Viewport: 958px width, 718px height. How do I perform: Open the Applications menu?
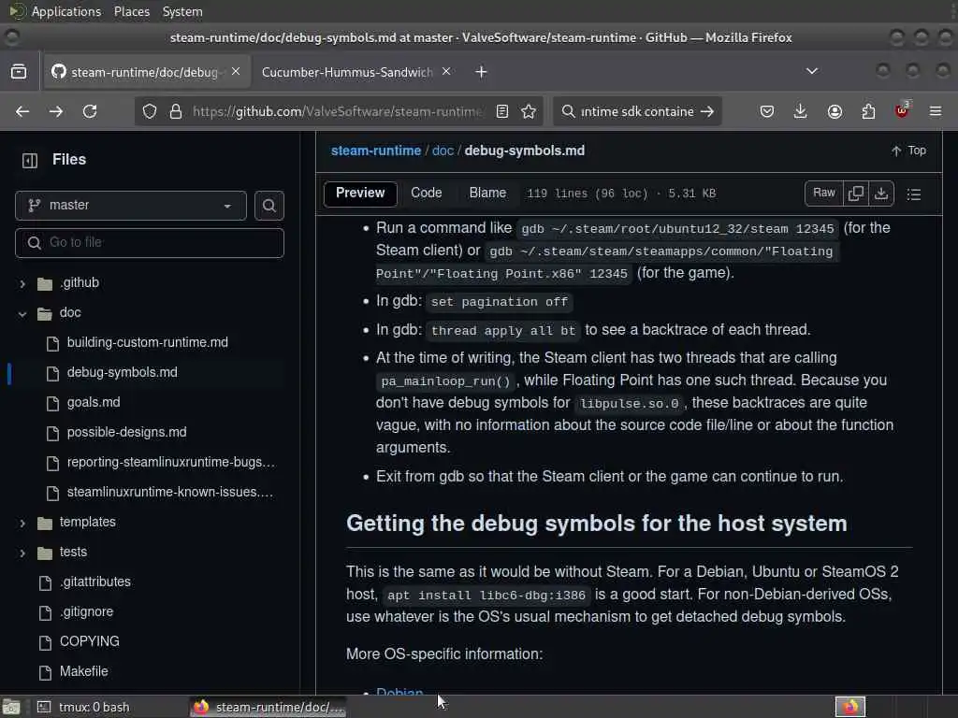click(66, 11)
